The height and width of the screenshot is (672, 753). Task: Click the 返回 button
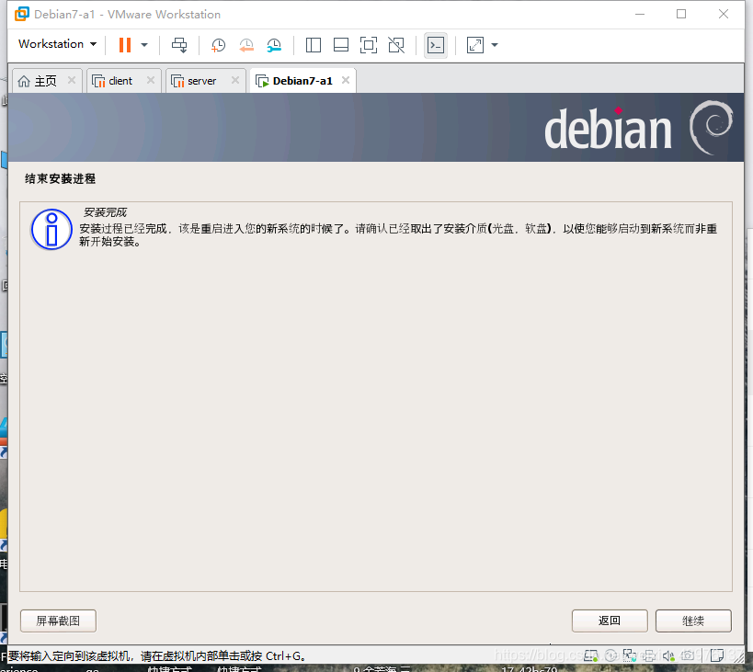click(610, 621)
